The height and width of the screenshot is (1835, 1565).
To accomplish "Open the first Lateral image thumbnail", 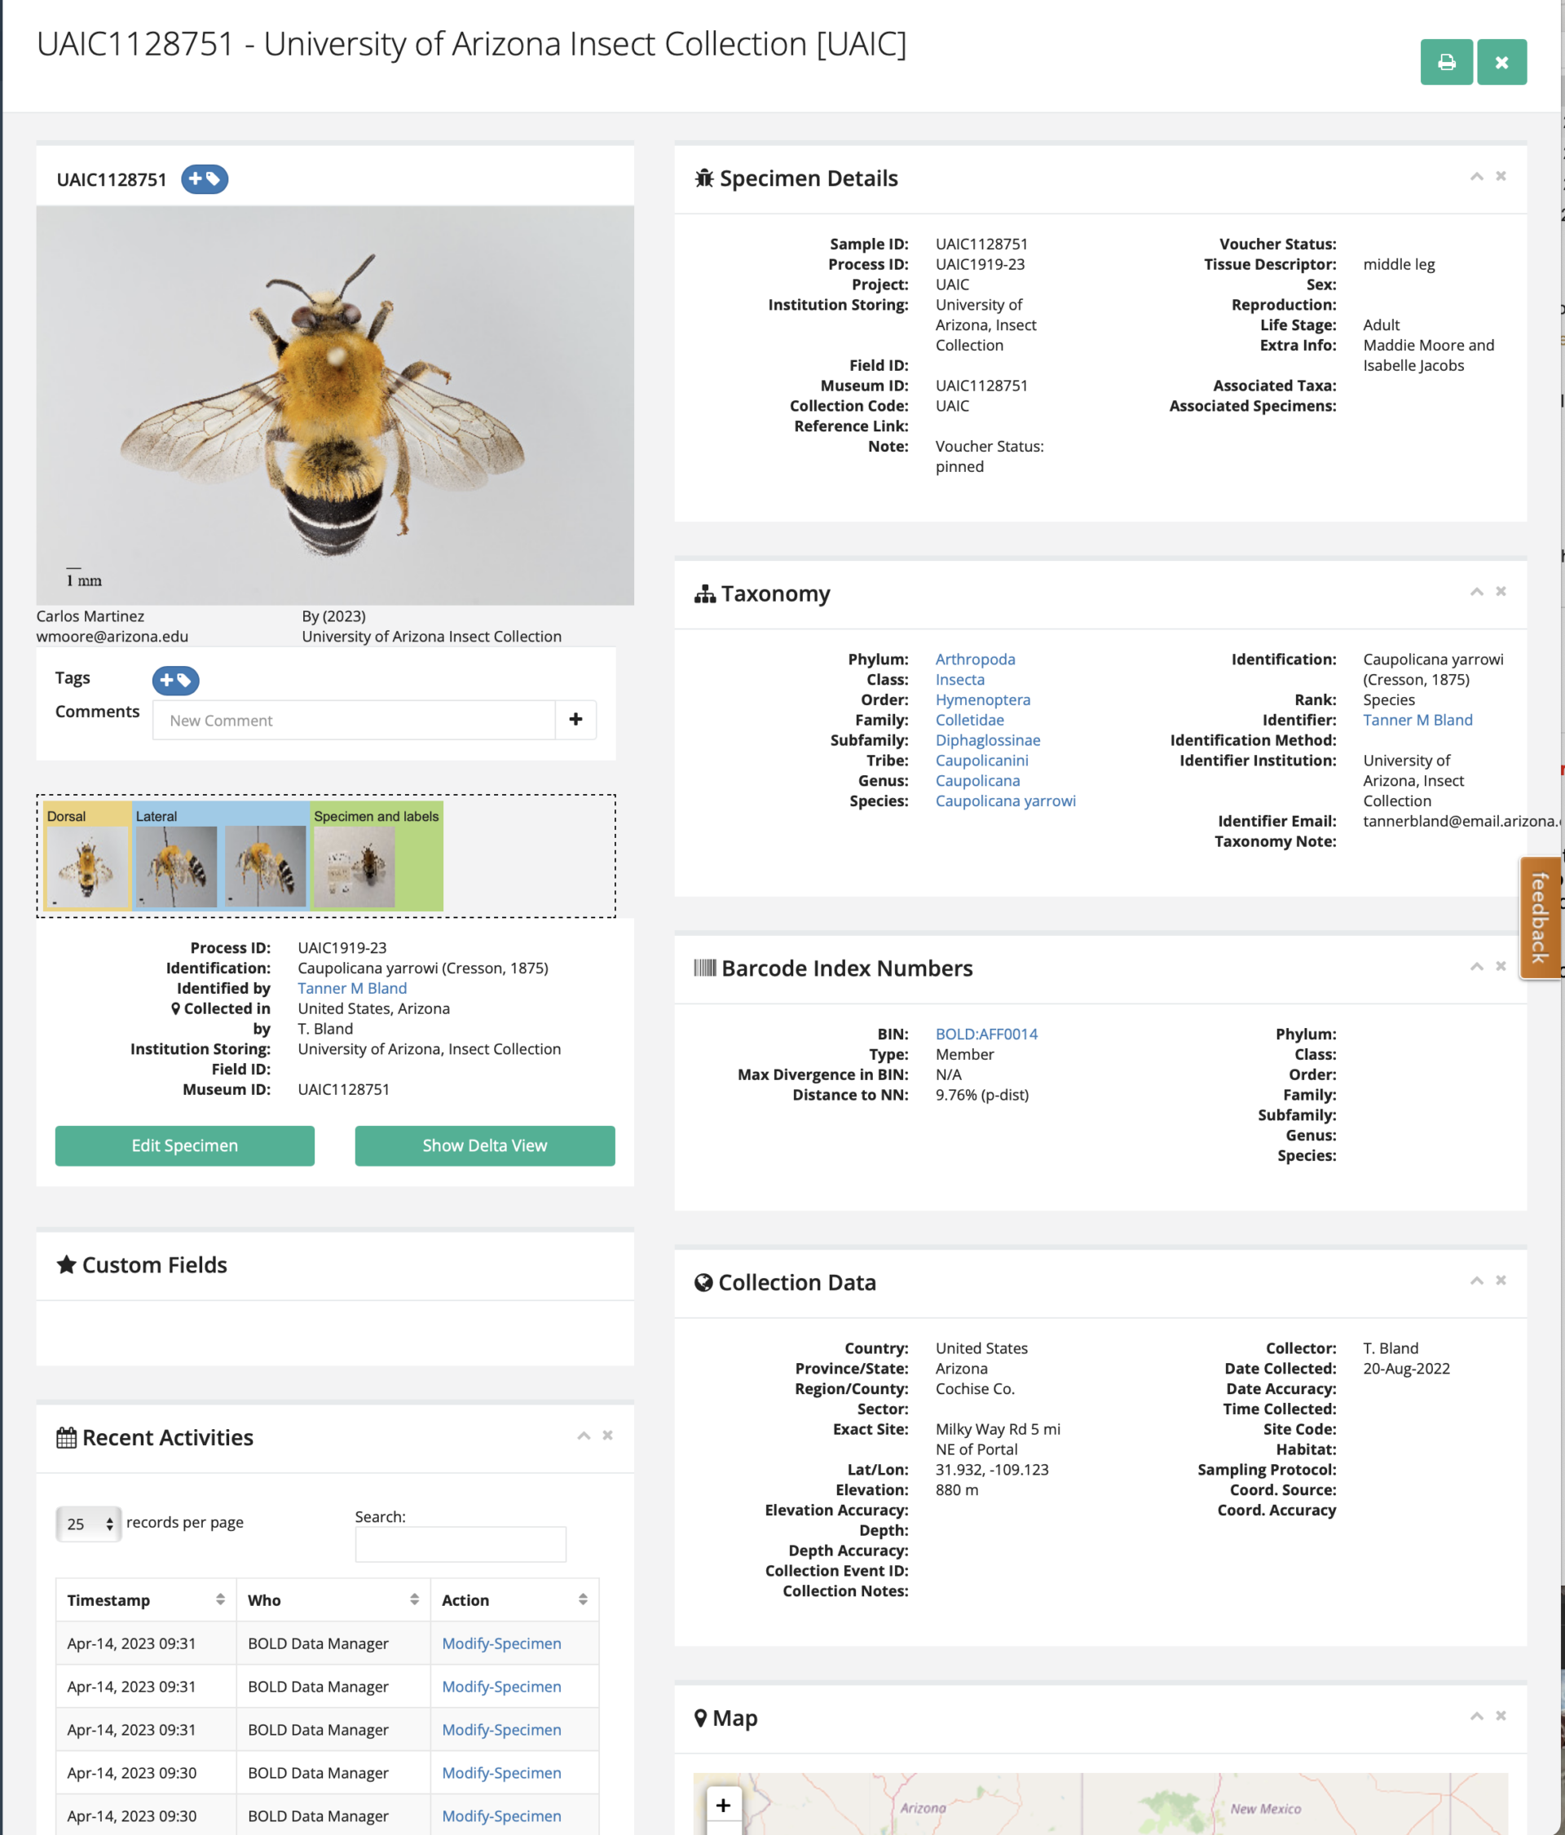I will (176, 866).
